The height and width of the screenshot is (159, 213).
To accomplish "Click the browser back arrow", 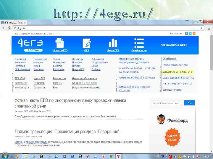I will coord(4,28).
